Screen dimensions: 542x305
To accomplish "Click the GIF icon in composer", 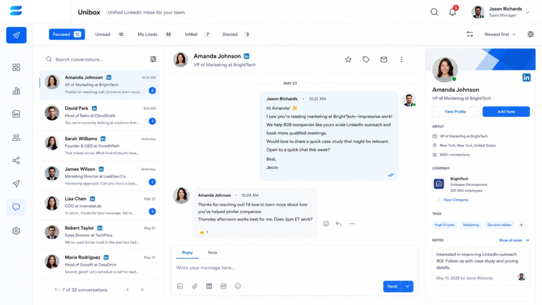I will click(x=223, y=286).
